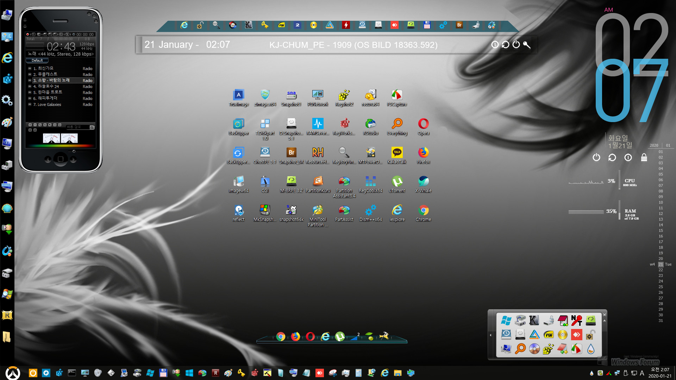Image resolution: width=676 pixels, height=380 pixels.
Task: Open zimage.x64 desktop icon
Action: click(265, 97)
